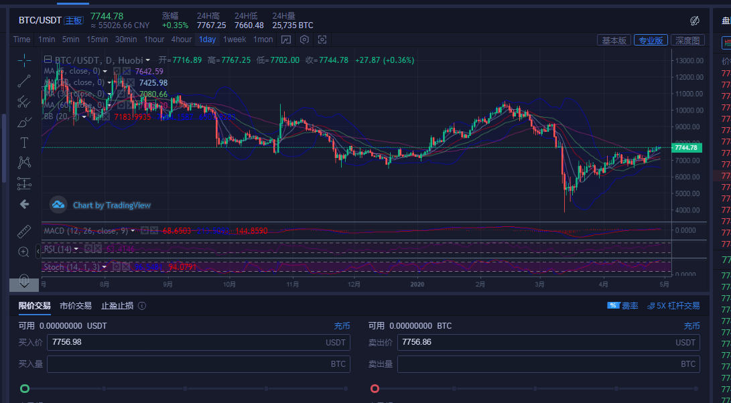This screenshot has width=731, height=403.
Task: Open fullscreen chart mode from top toolbar
Action: [x=322, y=40]
